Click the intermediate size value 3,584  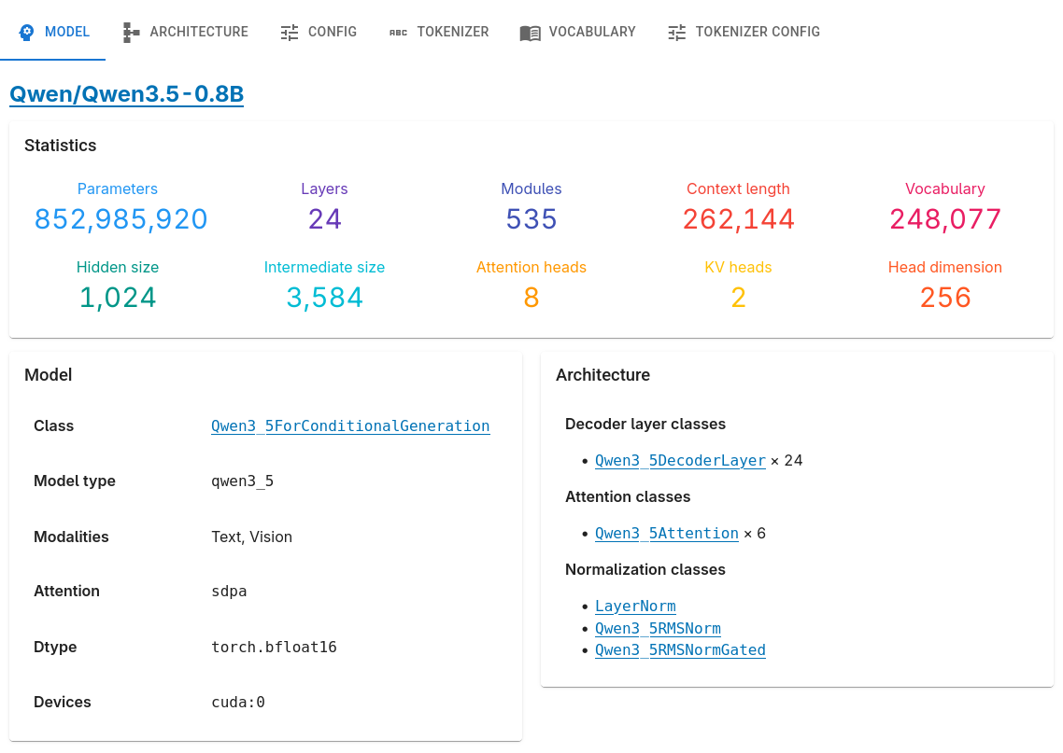click(x=325, y=298)
